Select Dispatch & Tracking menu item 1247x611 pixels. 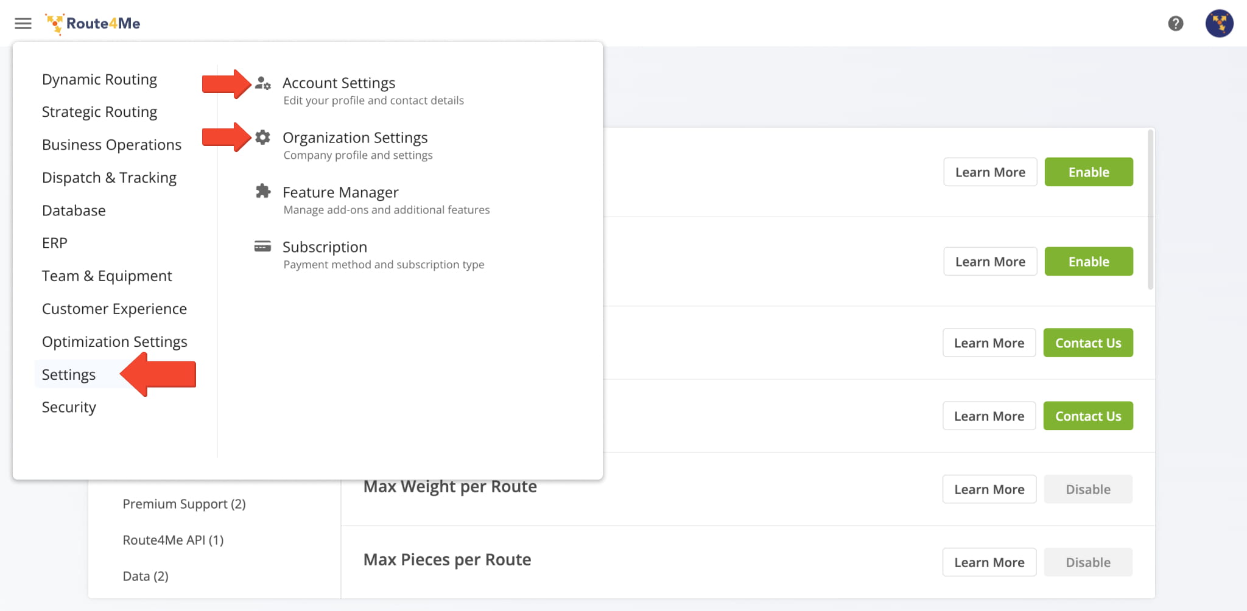pos(109,178)
